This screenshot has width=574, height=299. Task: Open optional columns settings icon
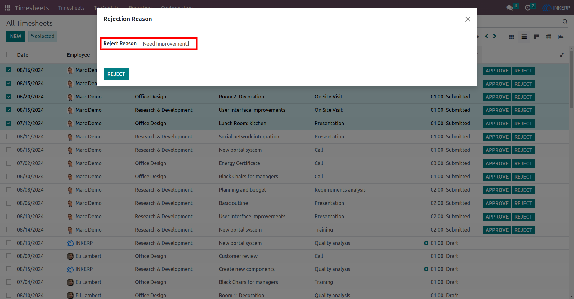pyautogui.click(x=562, y=55)
